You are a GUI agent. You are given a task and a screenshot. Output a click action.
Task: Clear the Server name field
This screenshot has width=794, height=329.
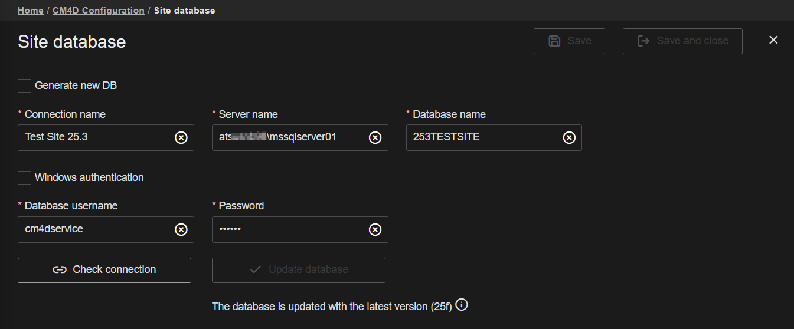pyautogui.click(x=375, y=137)
